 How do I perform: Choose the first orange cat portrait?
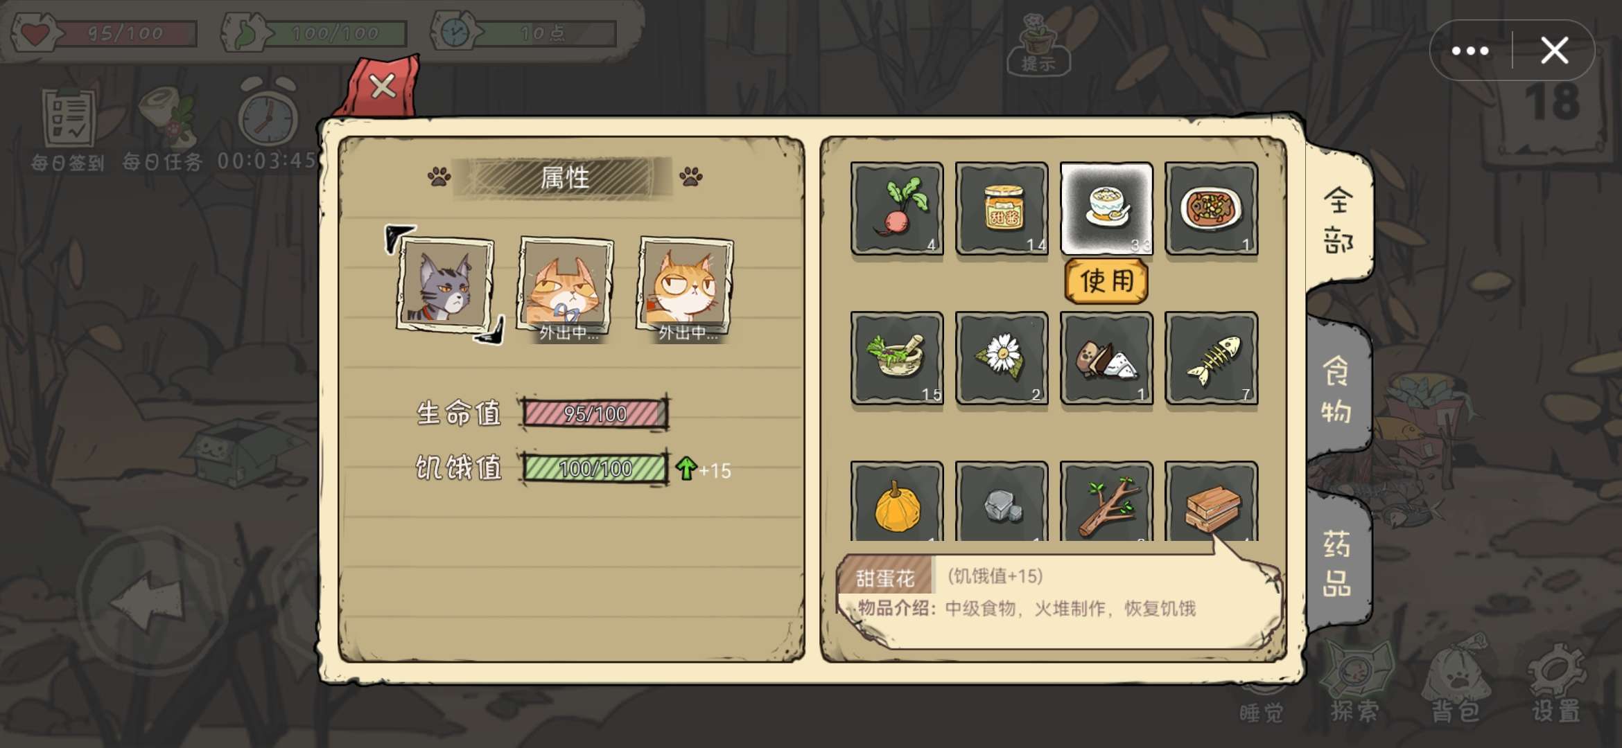tap(566, 287)
